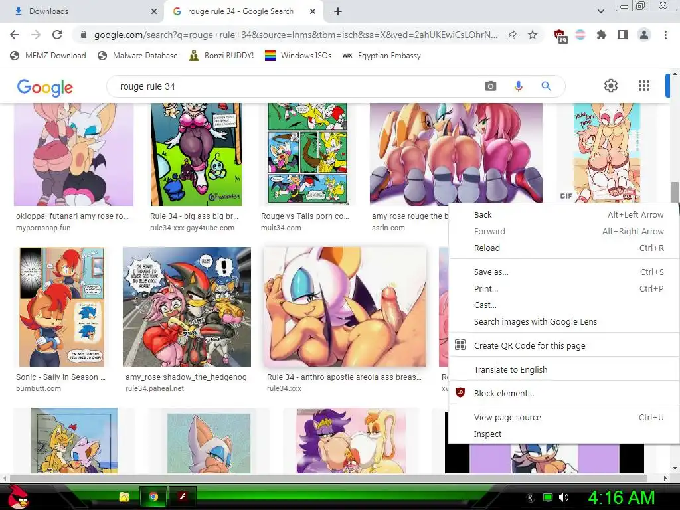
Task: Share this page using address bar icon
Action: click(x=511, y=35)
